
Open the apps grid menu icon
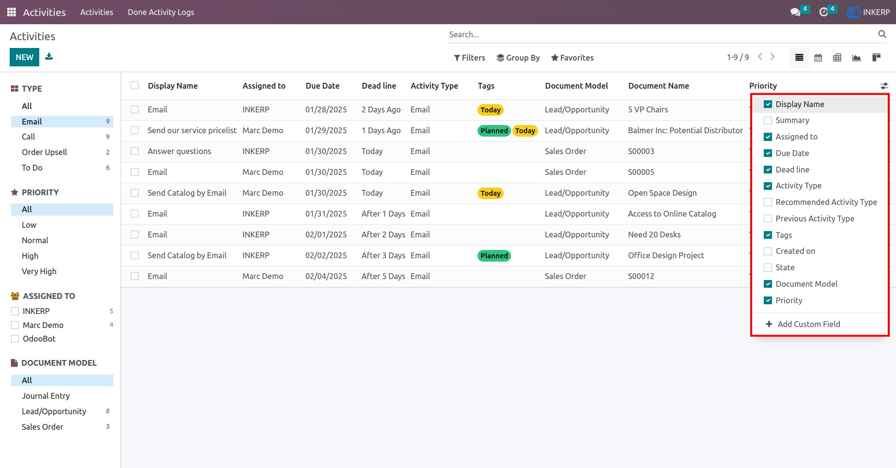12,12
